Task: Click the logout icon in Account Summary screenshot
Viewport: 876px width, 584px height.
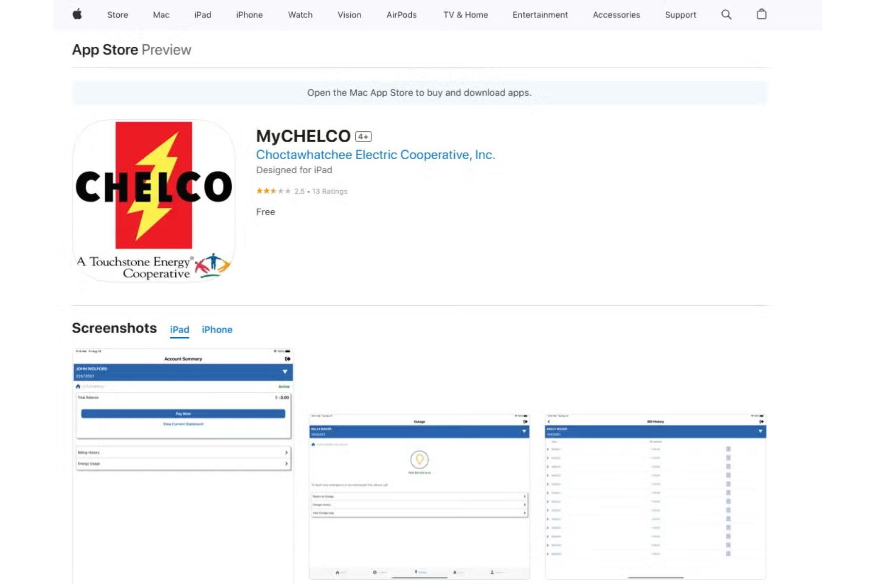Action: coord(287,359)
